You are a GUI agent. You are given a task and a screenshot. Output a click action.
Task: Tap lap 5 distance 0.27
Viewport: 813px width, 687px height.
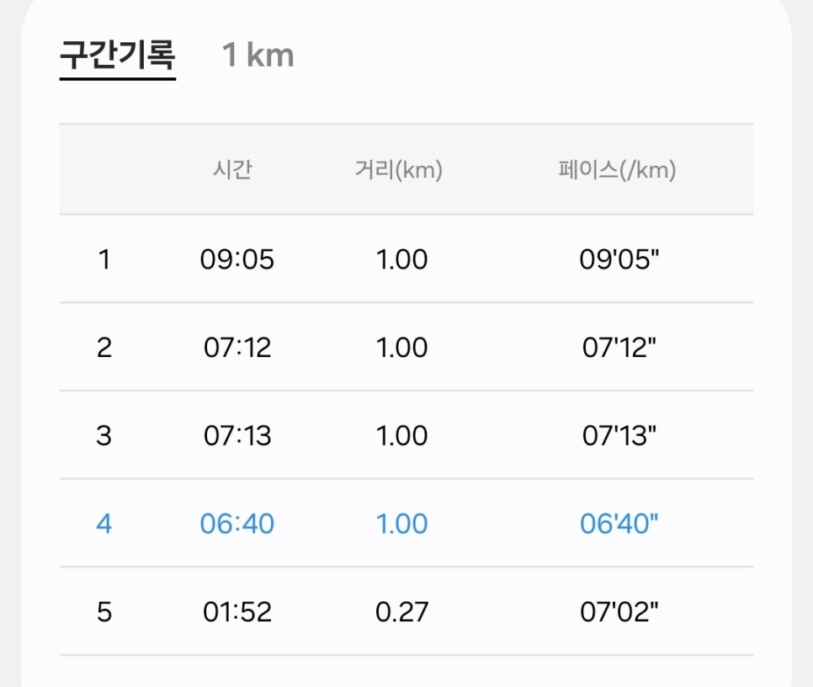(401, 612)
